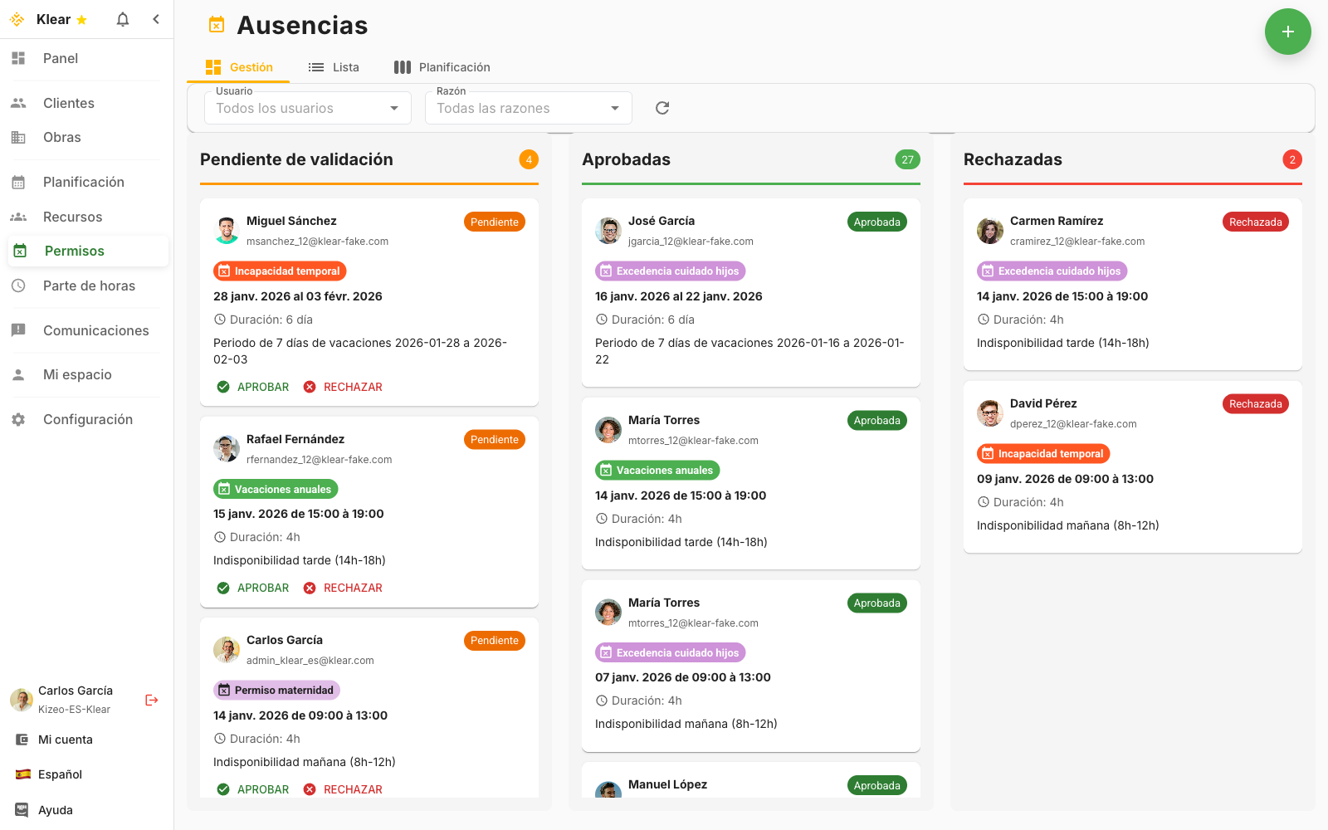The width and height of the screenshot is (1328, 830).
Task: Approve Miguel Sánchez's Incapacidad temporal request
Action: [x=252, y=386]
